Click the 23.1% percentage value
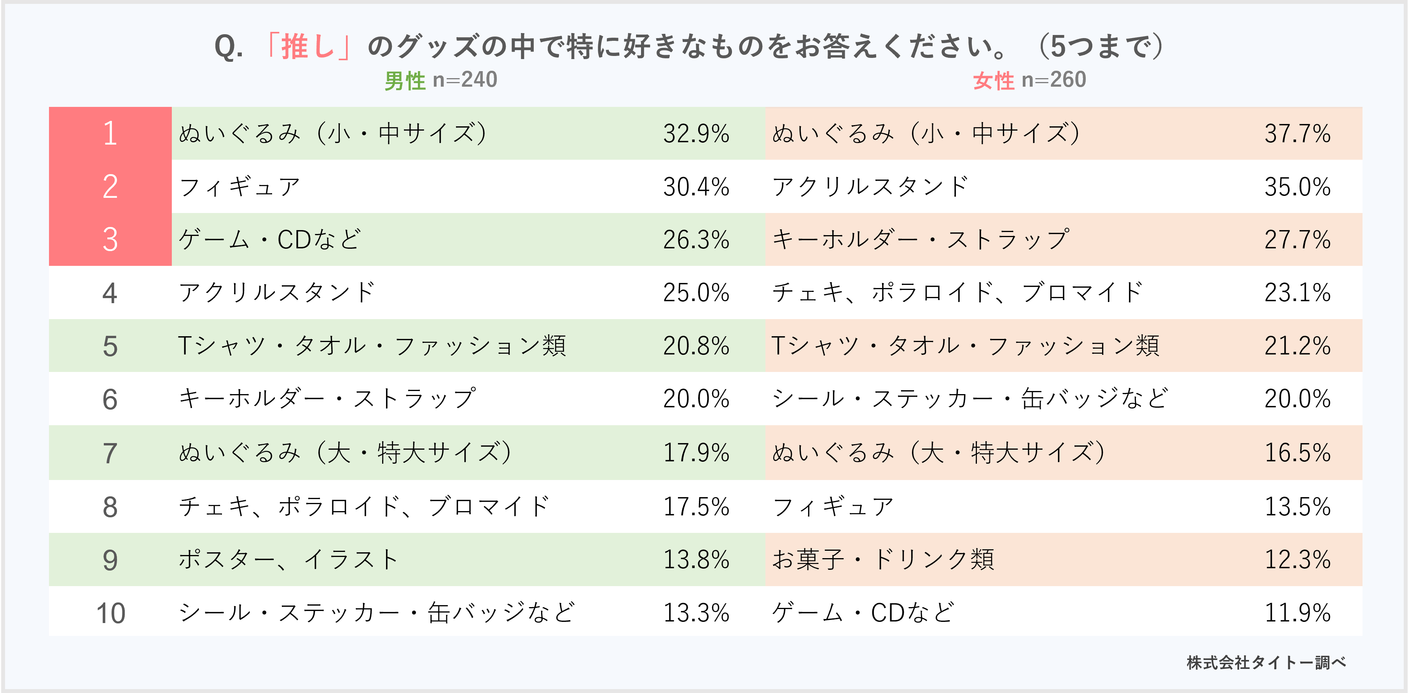Image resolution: width=1408 pixels, height=693 pixels. (1297, 293)
